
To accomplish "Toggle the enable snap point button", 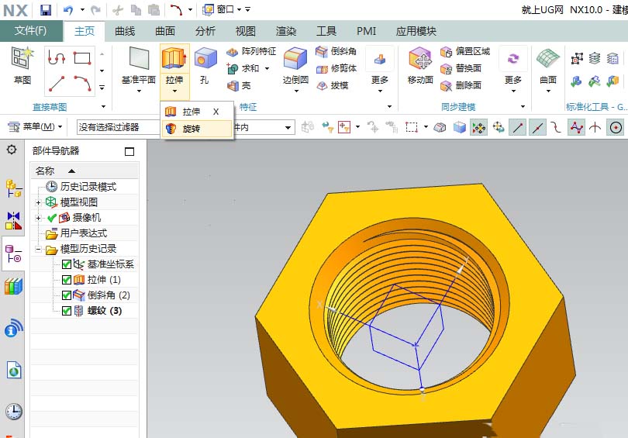I will click(x=478, y=128).
